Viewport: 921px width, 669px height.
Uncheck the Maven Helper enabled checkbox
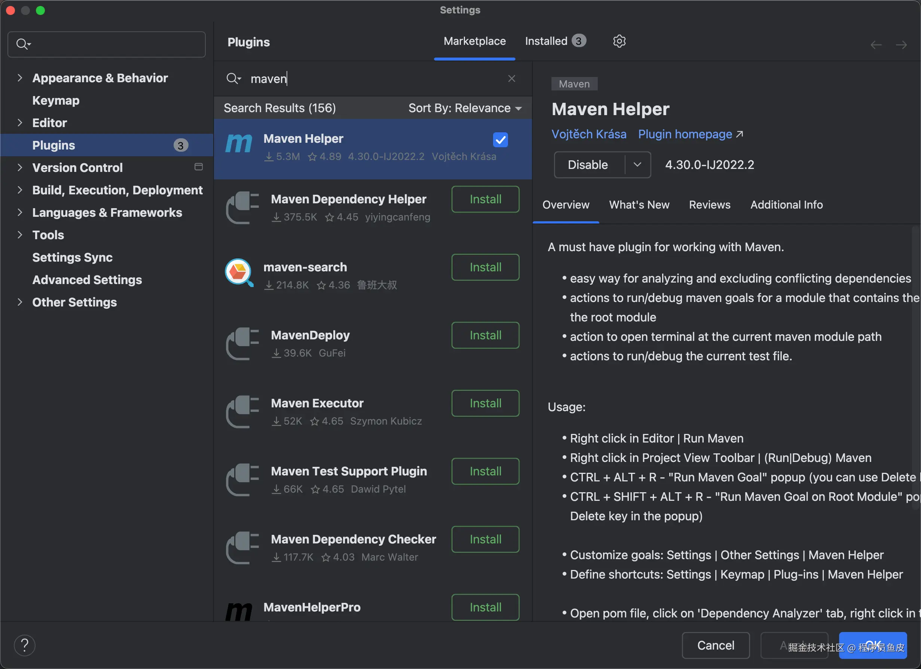tap(500, 140)
